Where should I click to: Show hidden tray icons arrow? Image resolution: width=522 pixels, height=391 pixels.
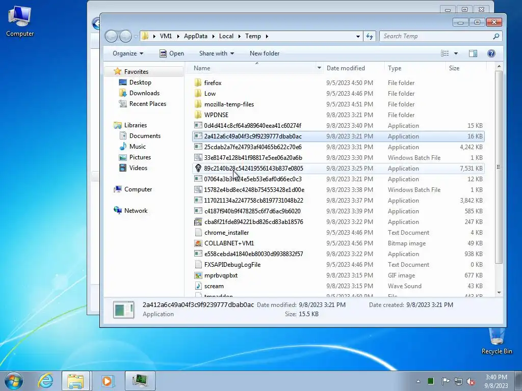pyautogui.click(x=418, y=381)
